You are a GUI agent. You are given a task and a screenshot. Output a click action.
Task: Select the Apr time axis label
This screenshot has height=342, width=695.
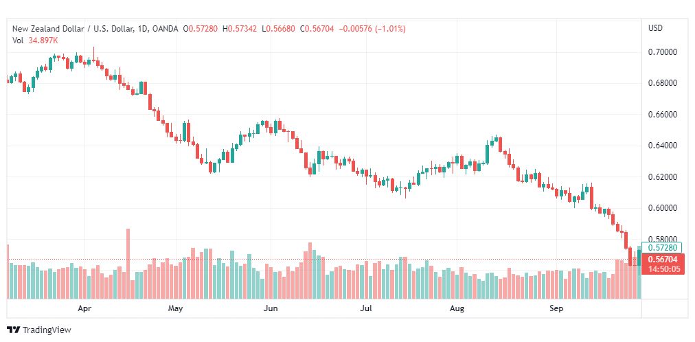coord(84,308)
